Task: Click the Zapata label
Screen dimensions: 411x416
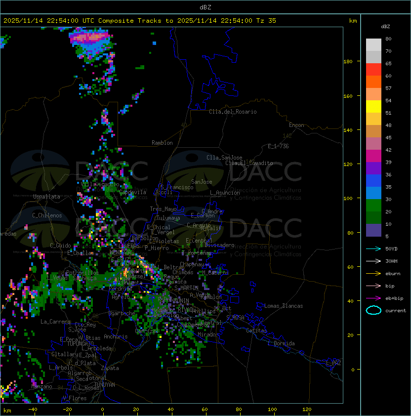Action: (x=110, y=368)
